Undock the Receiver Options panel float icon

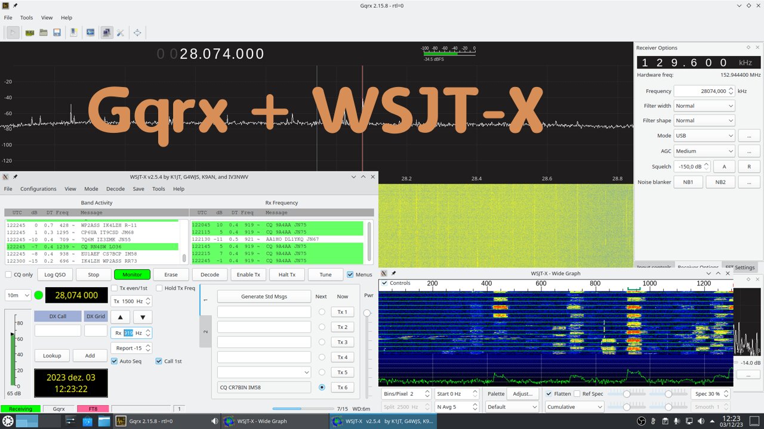pos(748,48)
